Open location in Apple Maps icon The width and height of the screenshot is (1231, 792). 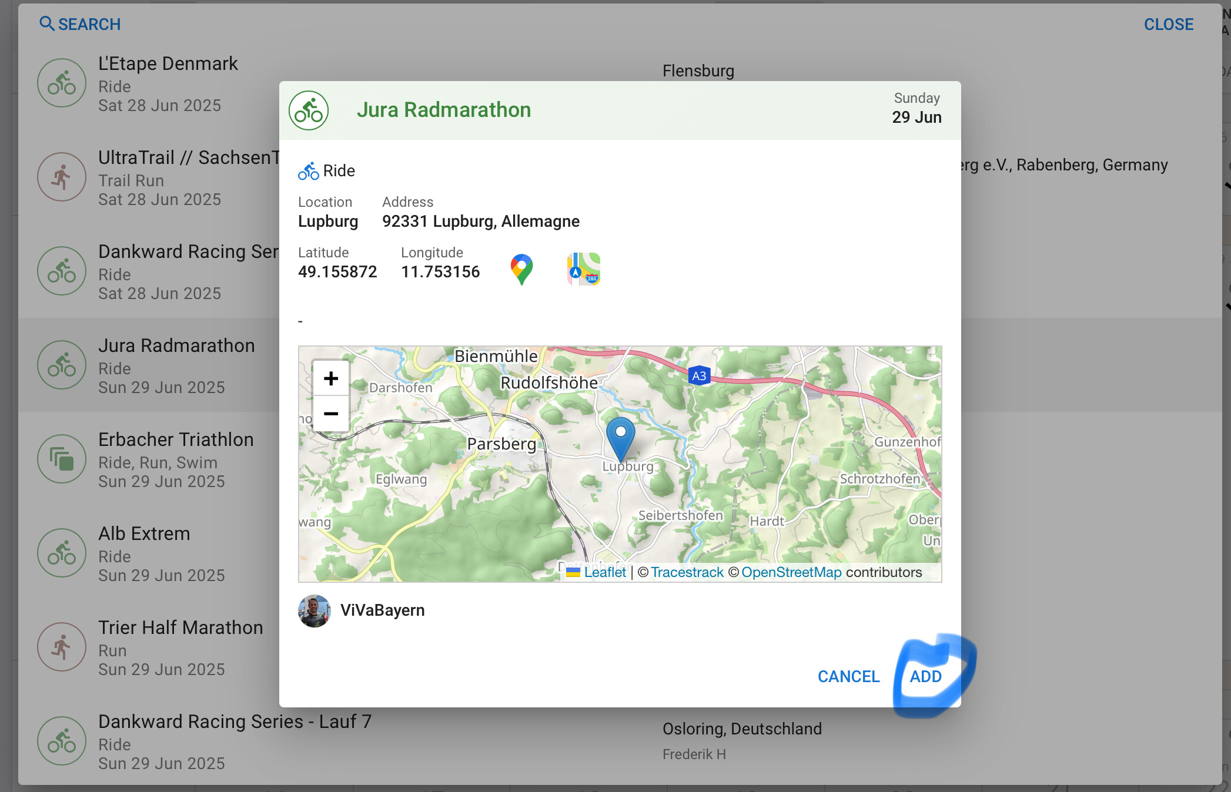pos(583,269)
